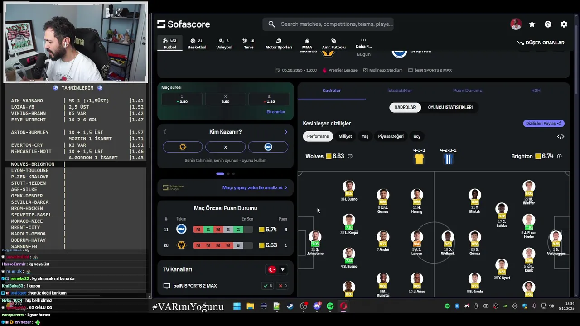
Task: Open Discord from the taskbar
Action: (317, 307)
